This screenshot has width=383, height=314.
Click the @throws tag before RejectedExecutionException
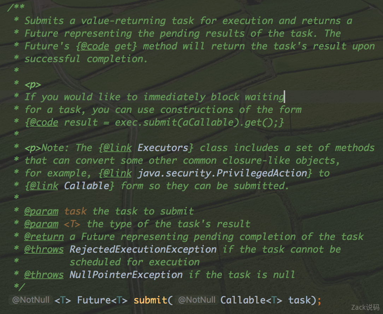44,249
